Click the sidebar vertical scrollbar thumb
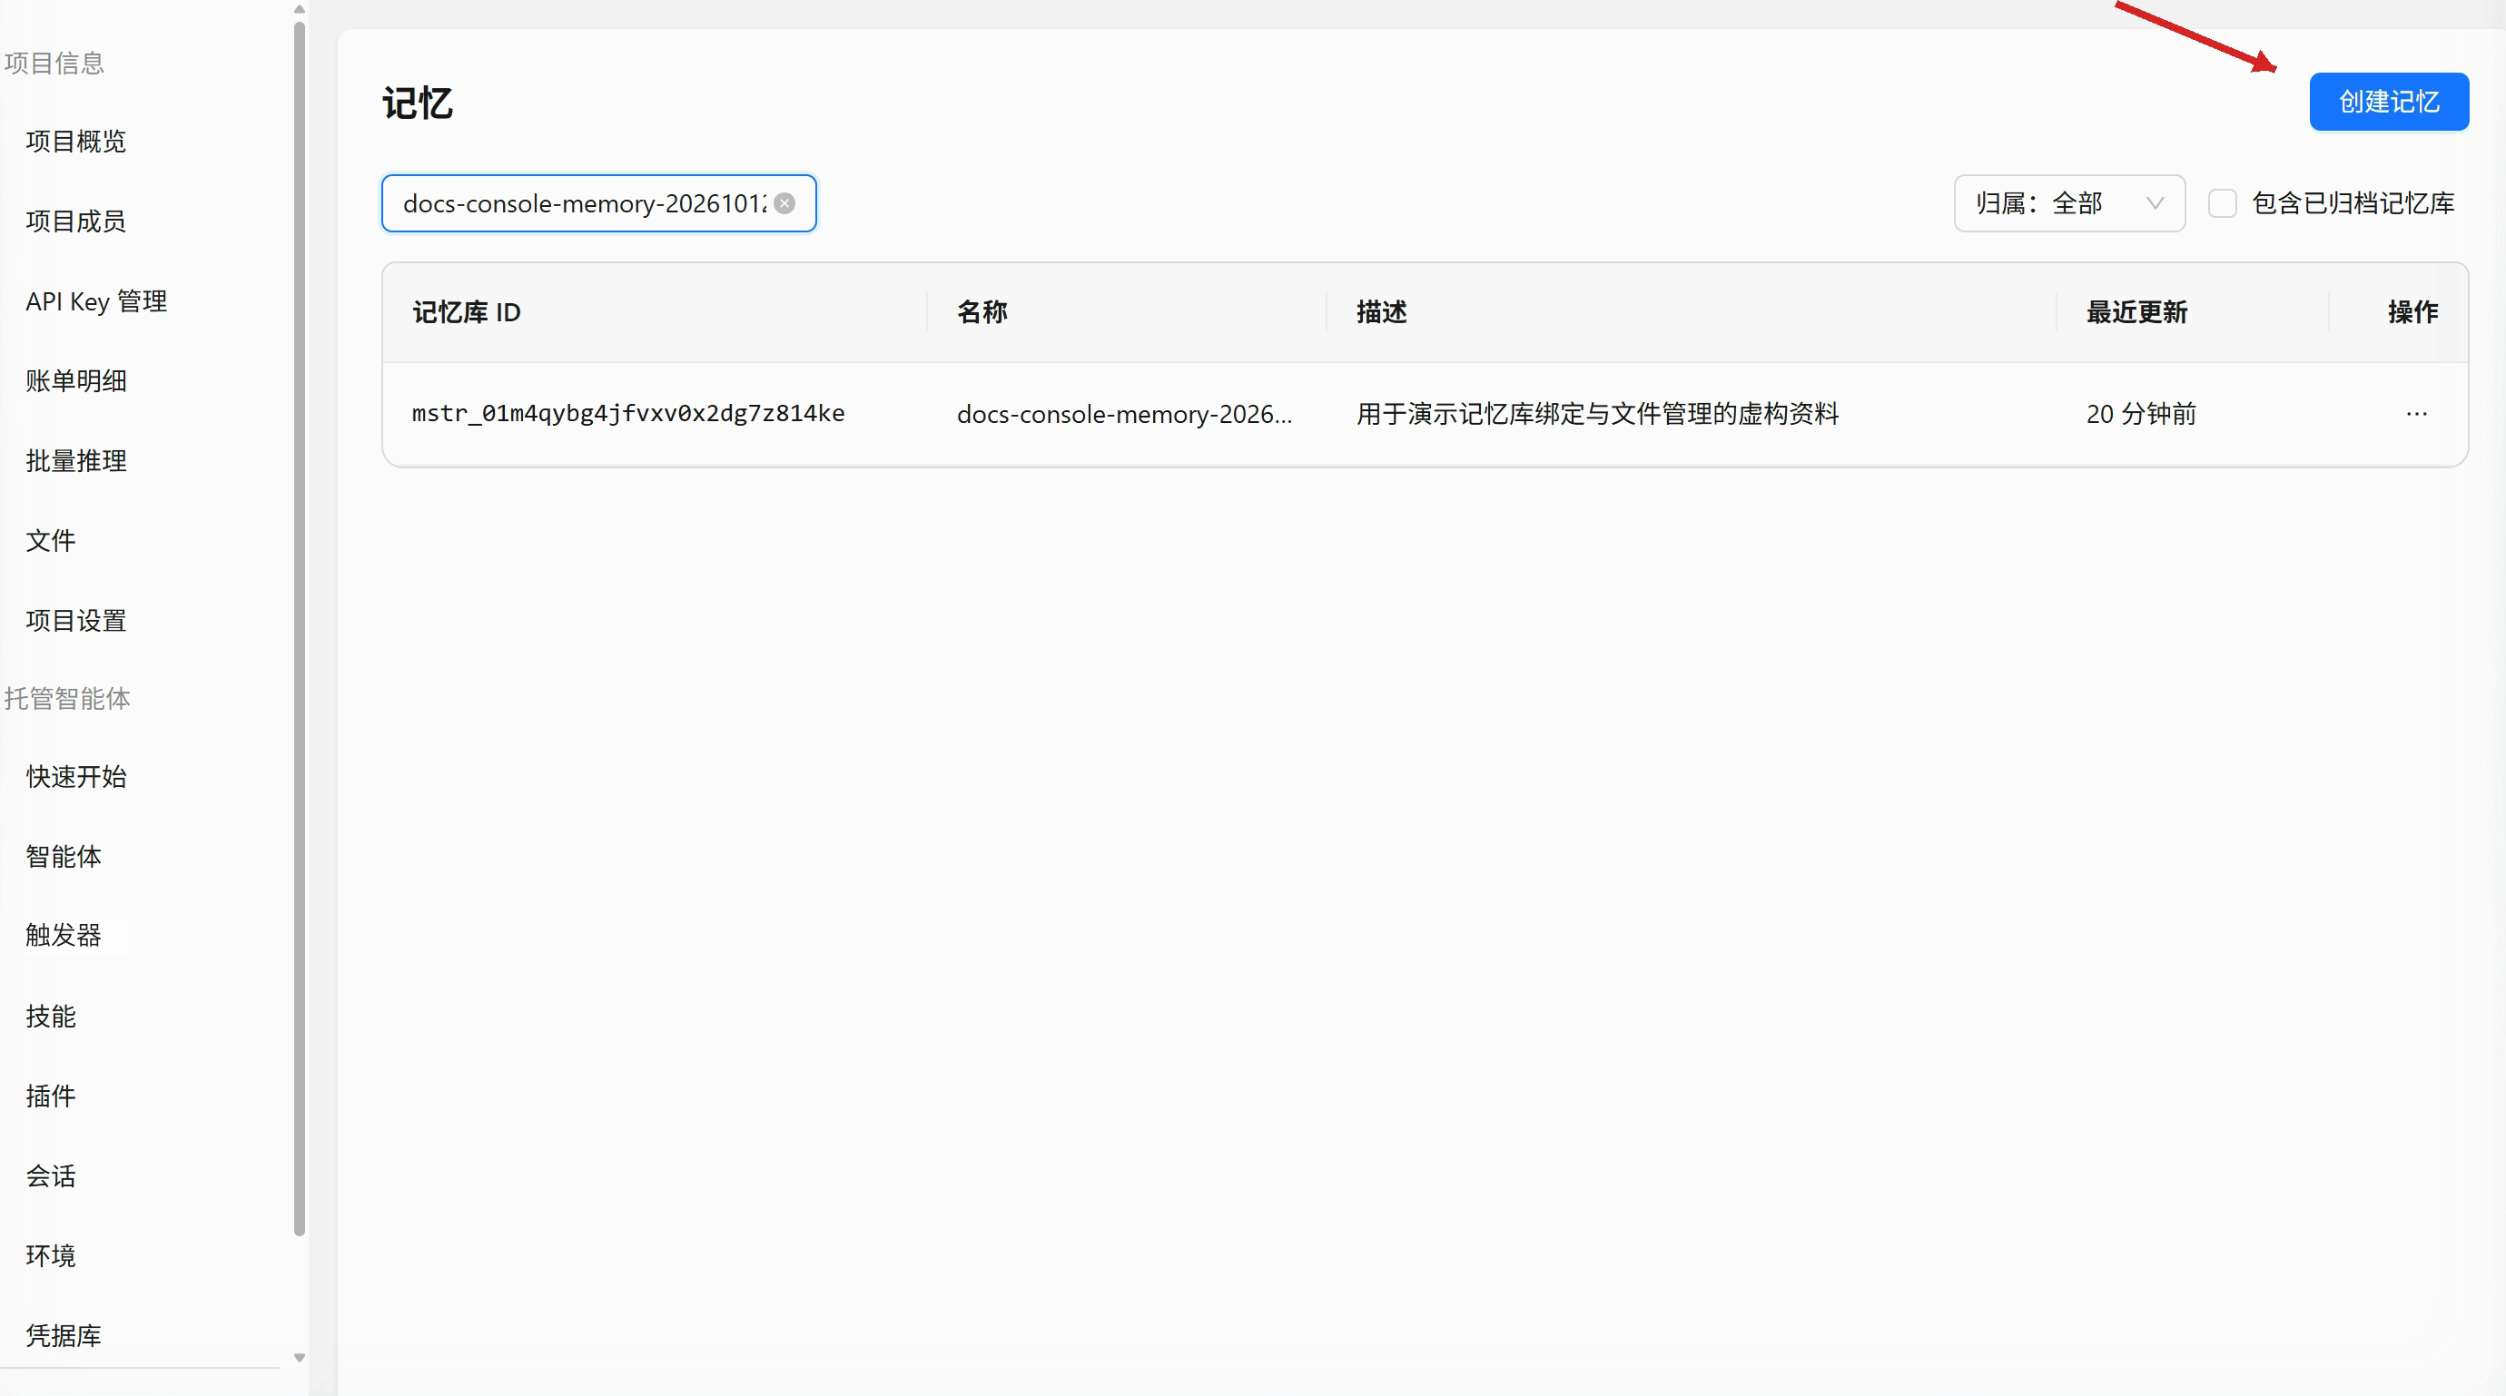2506x1396 pixels. click(x=300, y=627)
